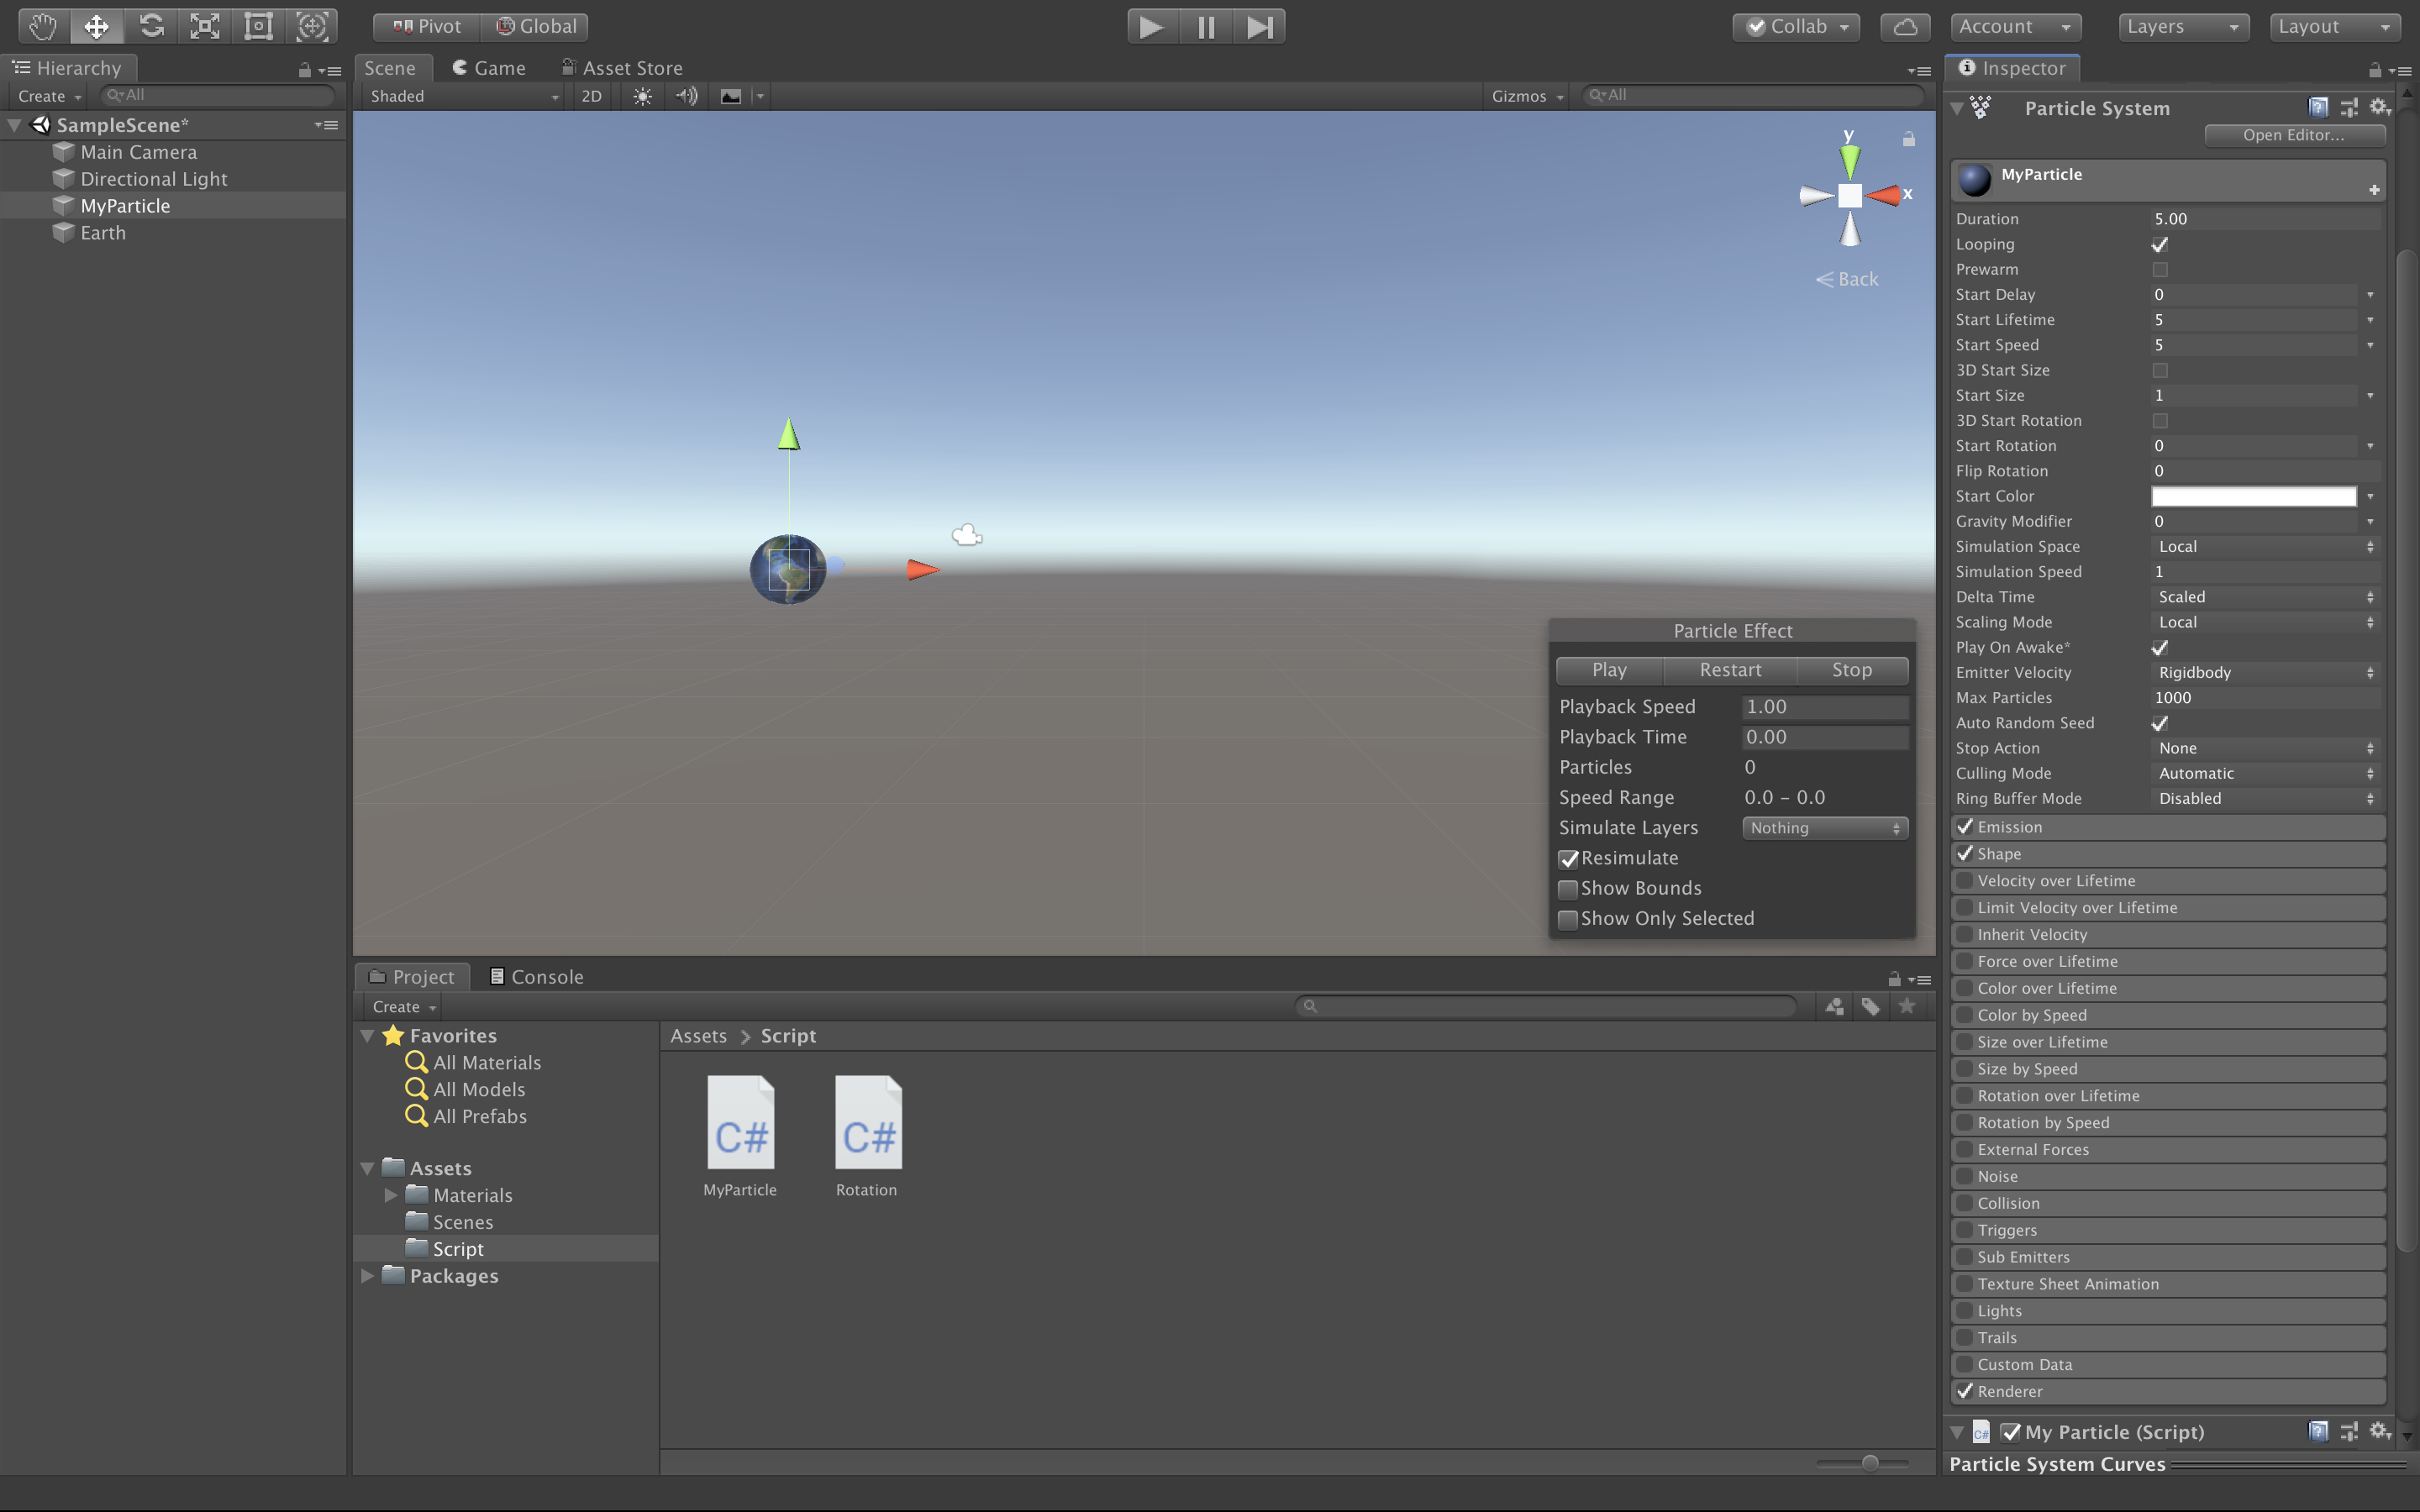Enable Show Only Selected checkbox
Screen dimensions: 2420x1512
[1568, 919]
